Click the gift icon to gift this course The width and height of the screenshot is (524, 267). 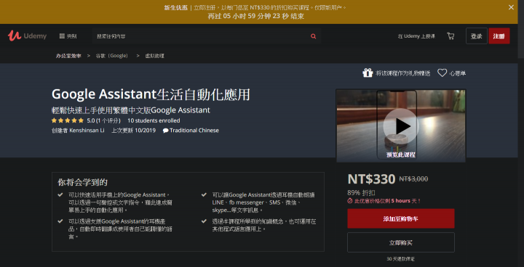pos(368,73)
